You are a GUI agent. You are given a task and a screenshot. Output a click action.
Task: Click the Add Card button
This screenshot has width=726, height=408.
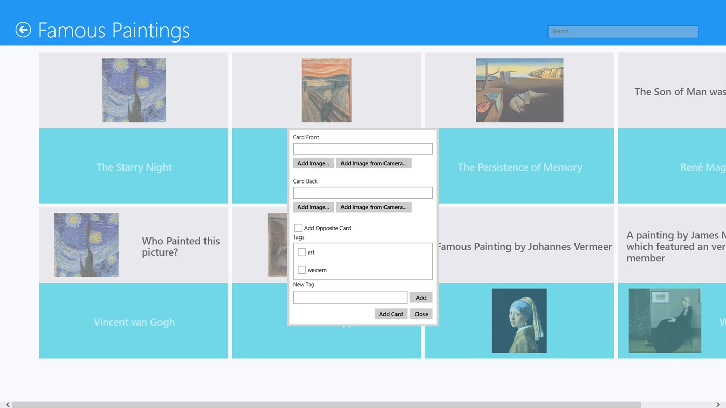coord(391,313)
